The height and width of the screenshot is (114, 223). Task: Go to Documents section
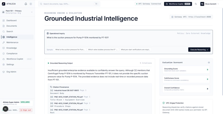tap(17, 26)
